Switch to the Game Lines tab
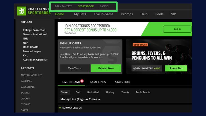This screenshot has height=116, width=206. point(98,82)
